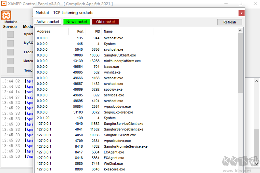Maximize the XAMPP Control Panel window
260x173 pixels.
click(240, 4)
